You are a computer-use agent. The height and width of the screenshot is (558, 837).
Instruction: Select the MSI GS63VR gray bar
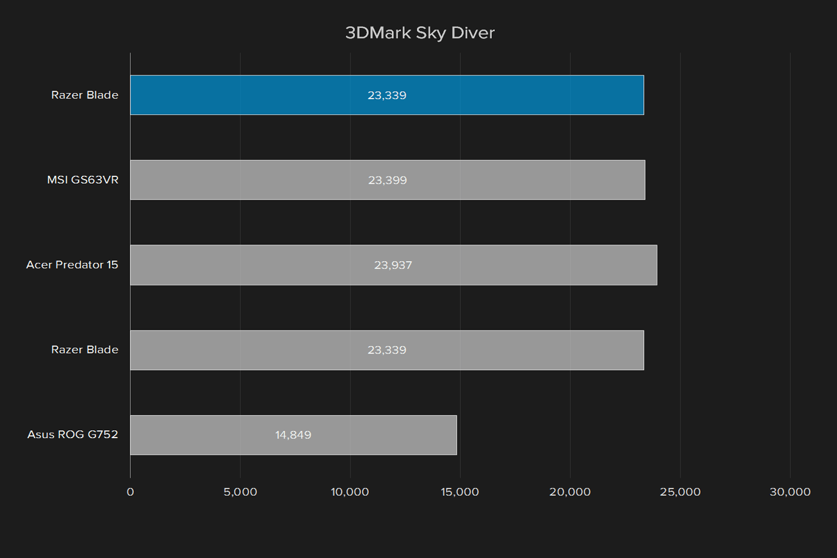[x=388, y=180]
